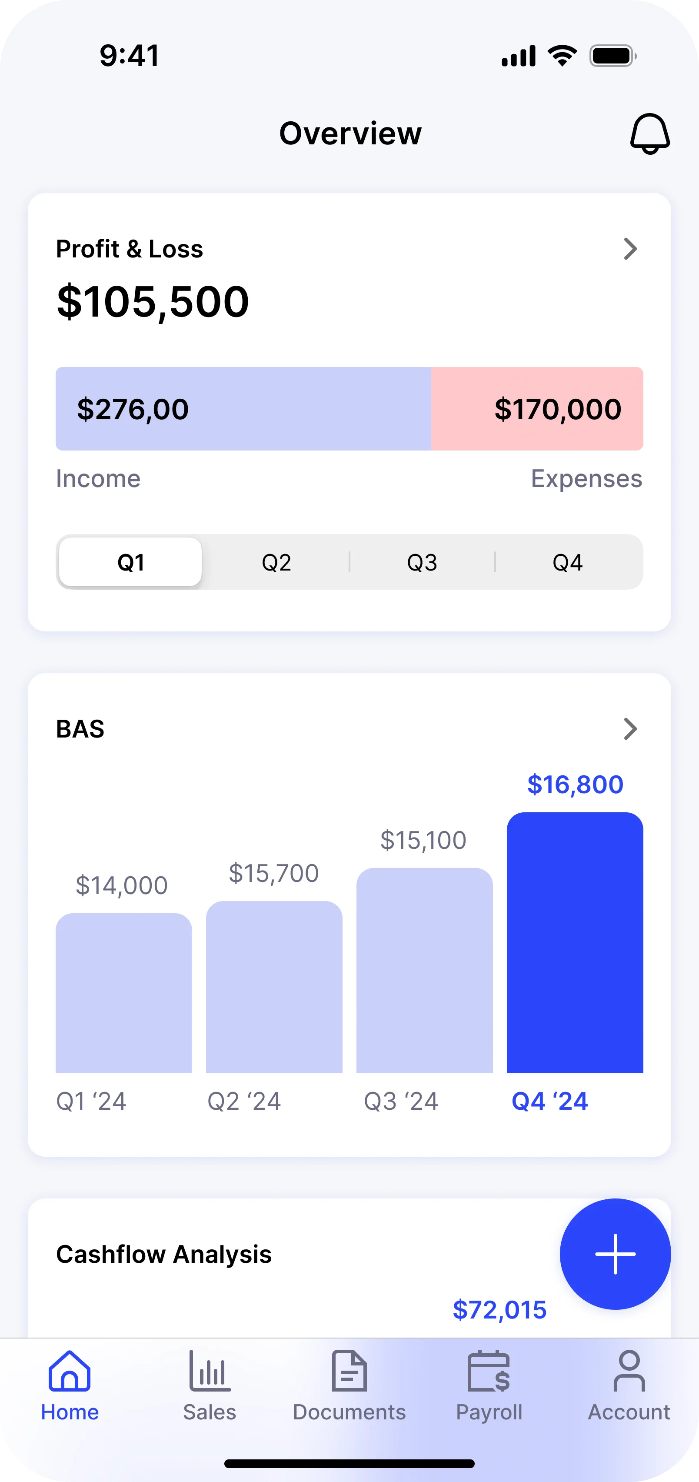Select the pink Expenses bar segment
The height and width of the screenshot is (1482, 699).
[x=537, y=409]
